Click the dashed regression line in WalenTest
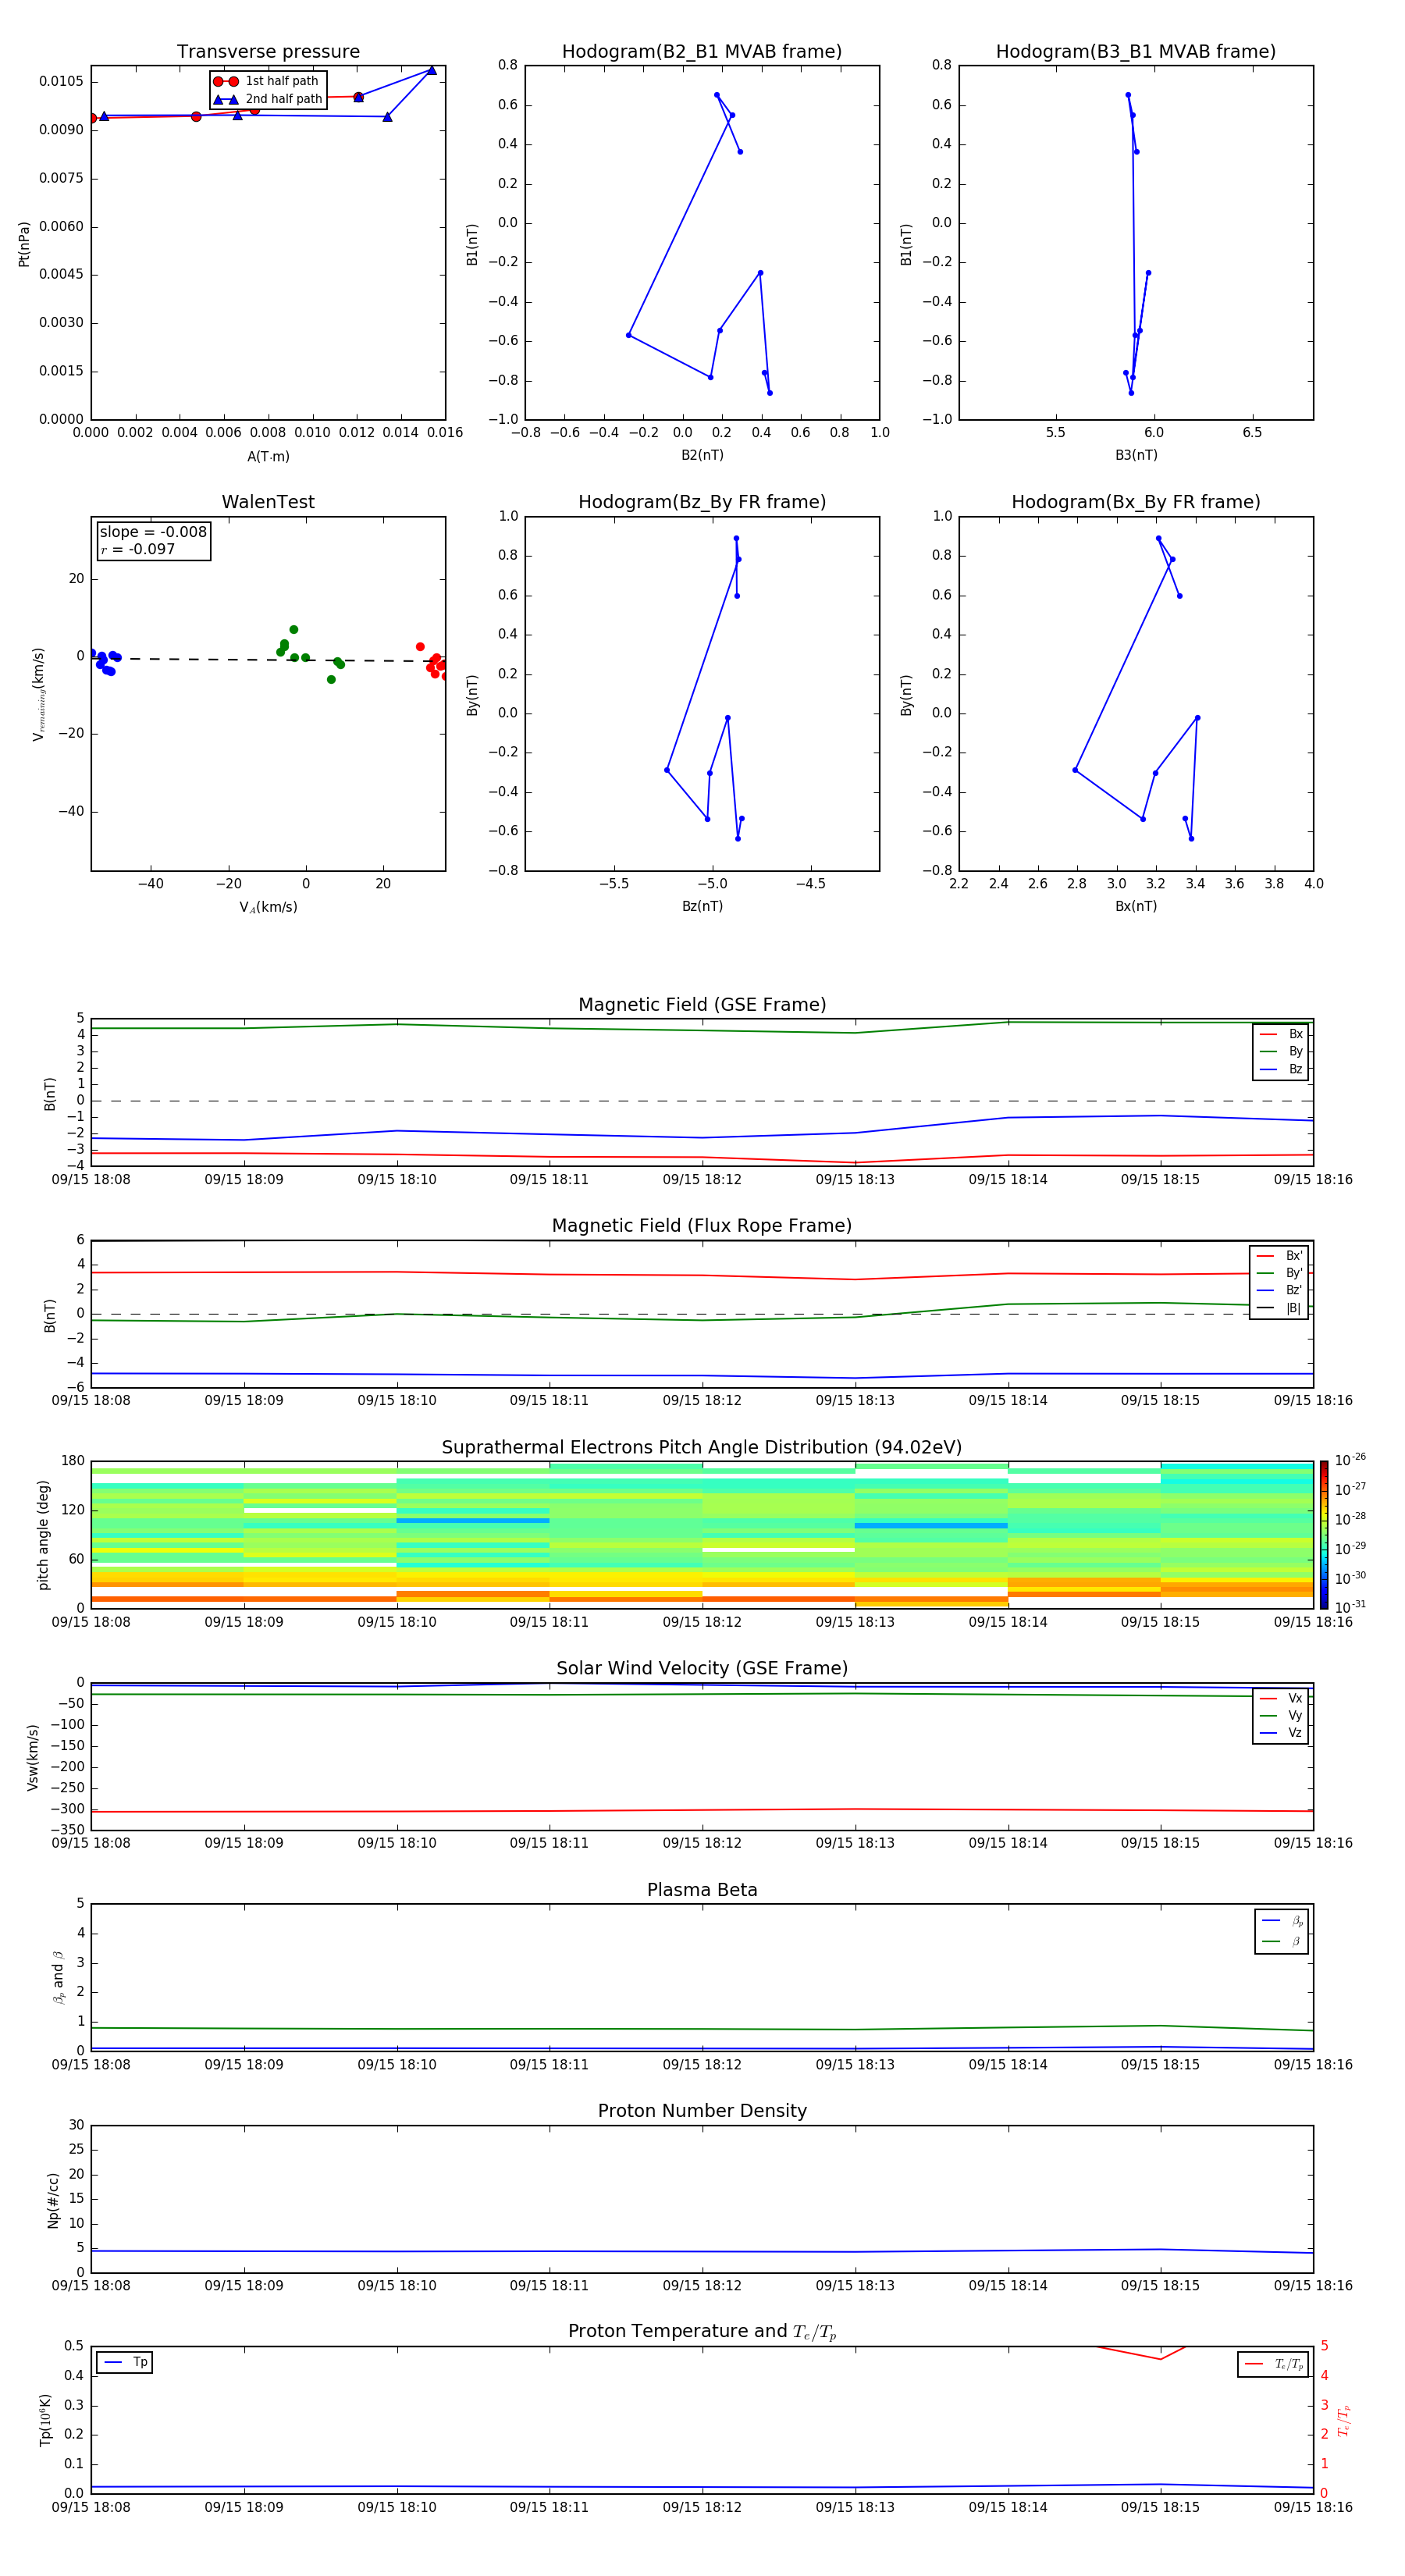Viewport: 1405px width, 2576px height. [x=268, y=660]
